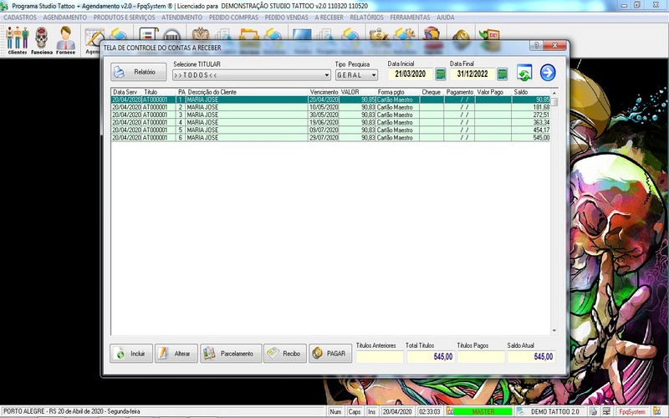Click the PAGAR button
The image size is (669, 418).
point(330,354)
